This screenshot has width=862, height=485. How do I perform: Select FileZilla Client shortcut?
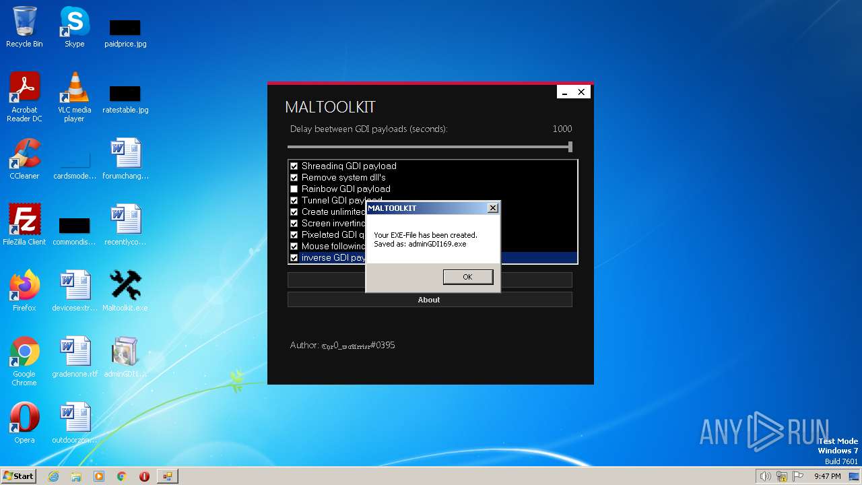pyautogui.click(x=24, y=225)
